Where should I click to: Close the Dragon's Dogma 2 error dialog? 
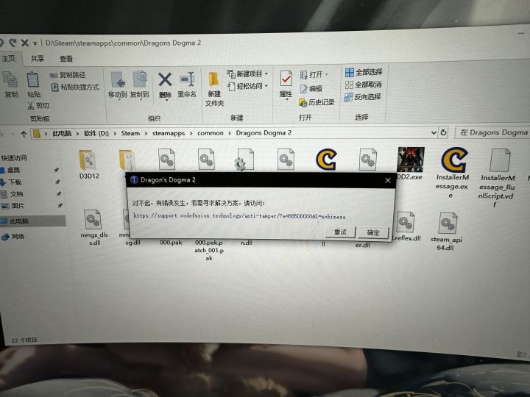click(388, 181)
